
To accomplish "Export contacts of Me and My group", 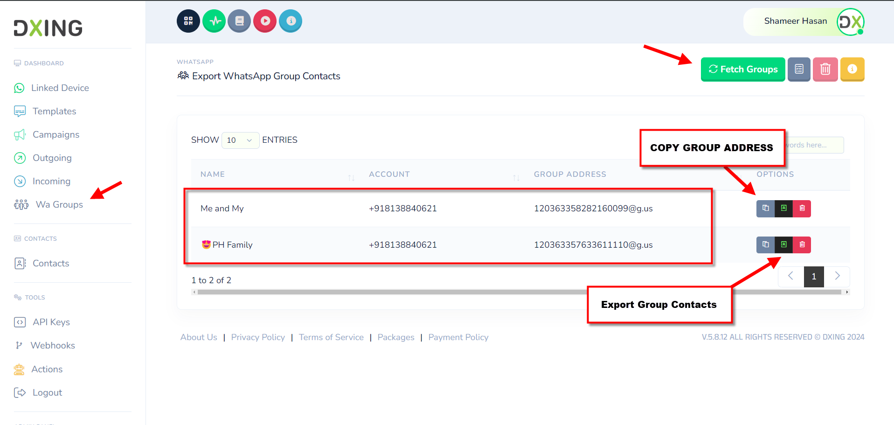I will point(784,209).
